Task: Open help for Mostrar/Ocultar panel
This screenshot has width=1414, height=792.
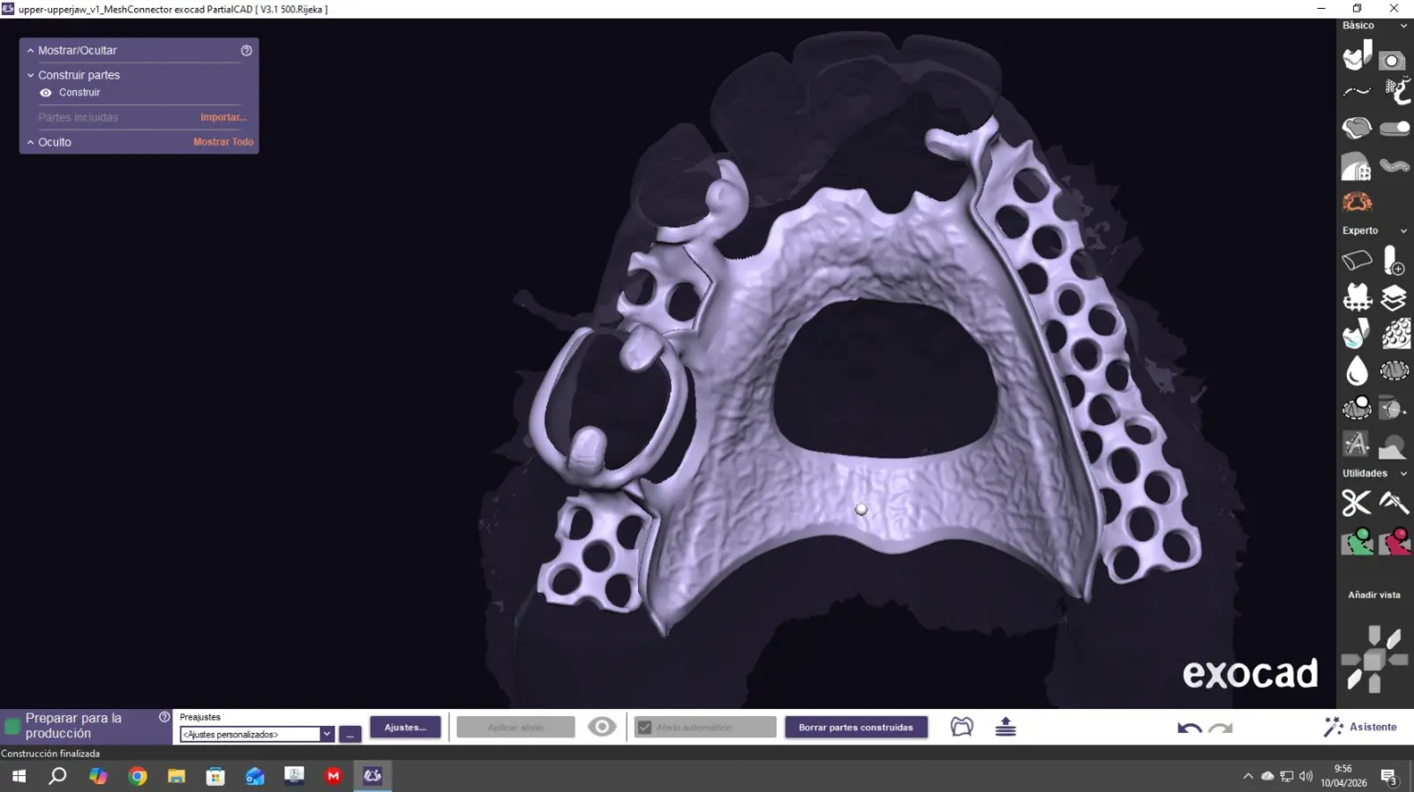Action: coord(246,50)
